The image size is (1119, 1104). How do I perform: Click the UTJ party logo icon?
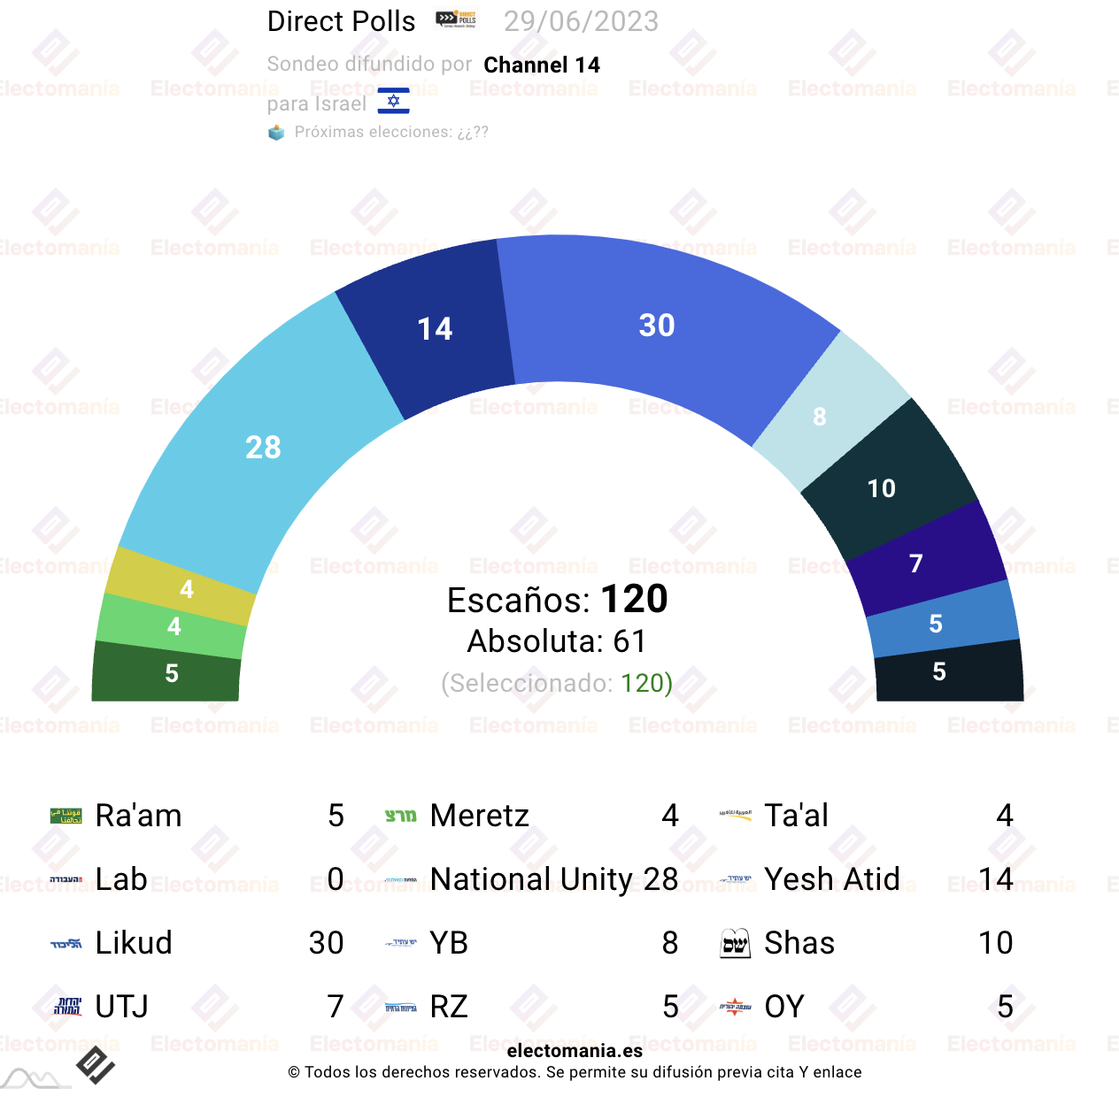[67, 1007]
